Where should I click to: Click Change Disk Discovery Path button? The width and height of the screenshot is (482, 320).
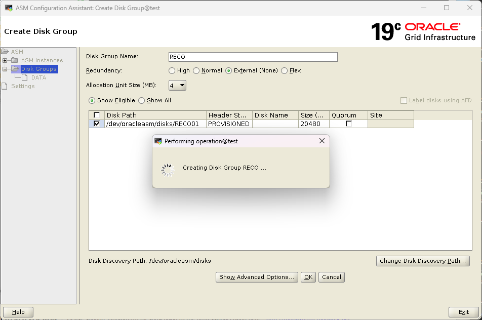423,261
